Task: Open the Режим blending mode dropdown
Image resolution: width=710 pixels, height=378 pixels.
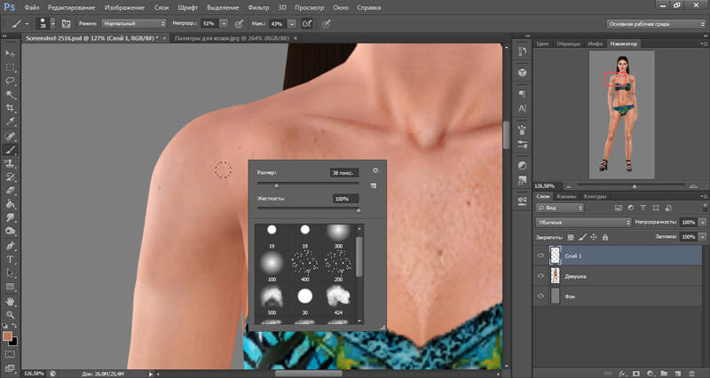Action: tap(134, 24)
